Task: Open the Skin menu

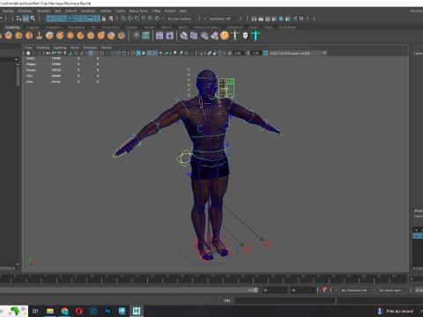Action: coord(57,11)
